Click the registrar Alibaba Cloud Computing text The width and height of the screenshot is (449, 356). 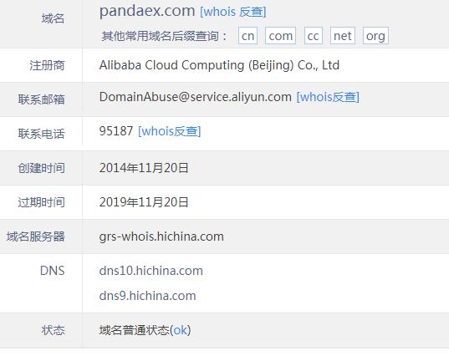point(219,65)
